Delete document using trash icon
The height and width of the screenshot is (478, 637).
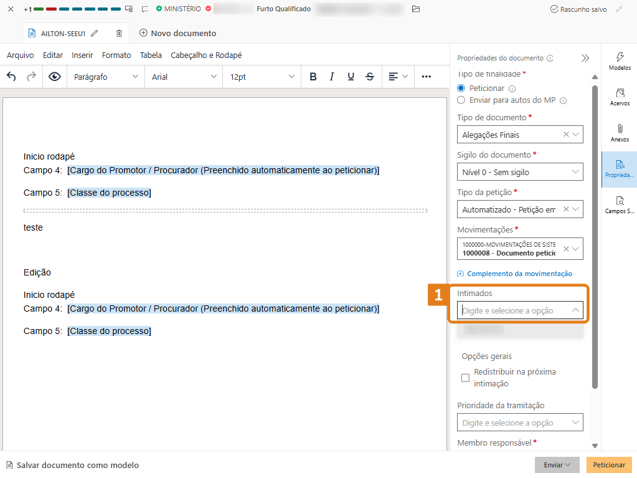(119, 33)
